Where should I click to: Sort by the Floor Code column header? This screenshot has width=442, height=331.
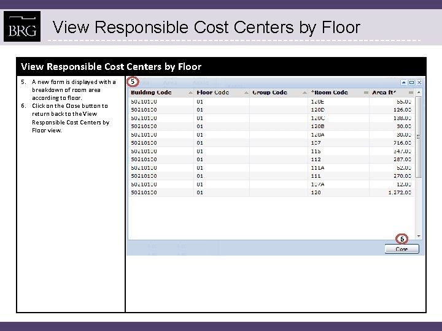click(222, 93)
